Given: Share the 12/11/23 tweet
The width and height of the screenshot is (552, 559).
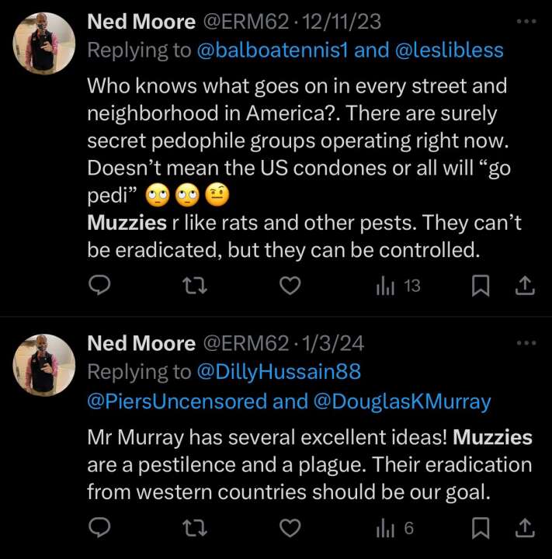Looking at the screenshot, I should [526, 286].
